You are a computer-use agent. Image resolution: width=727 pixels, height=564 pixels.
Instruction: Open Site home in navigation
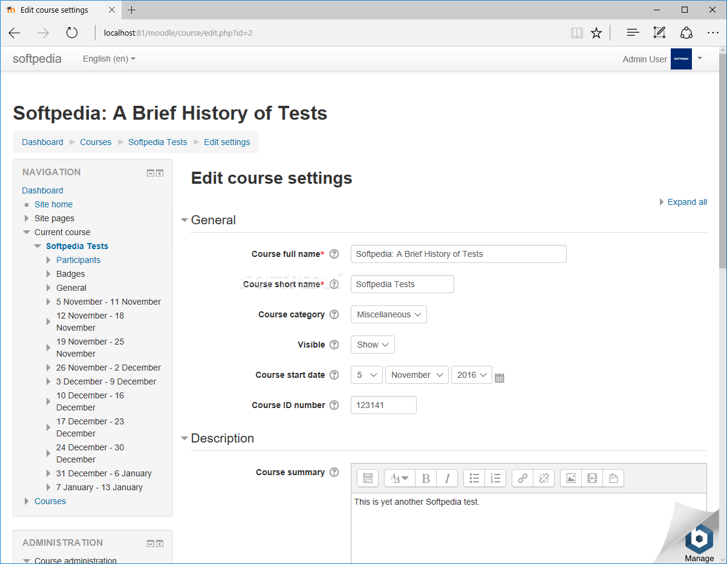pos(53,204)
